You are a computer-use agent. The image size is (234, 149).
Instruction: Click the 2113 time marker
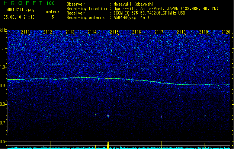pos(70,32)
